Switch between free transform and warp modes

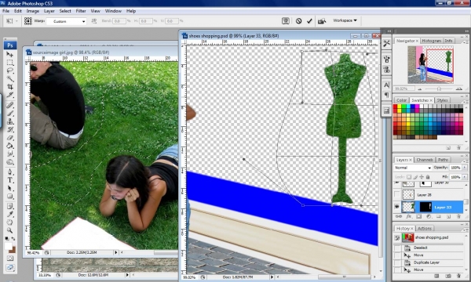(286, 20)
